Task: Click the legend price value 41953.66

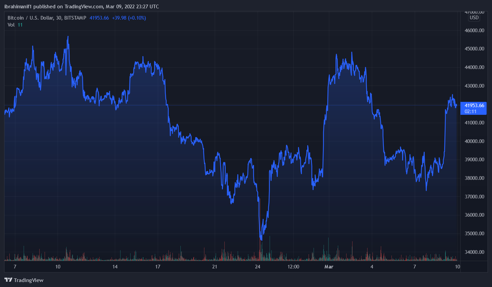Action: coord(99,18)
